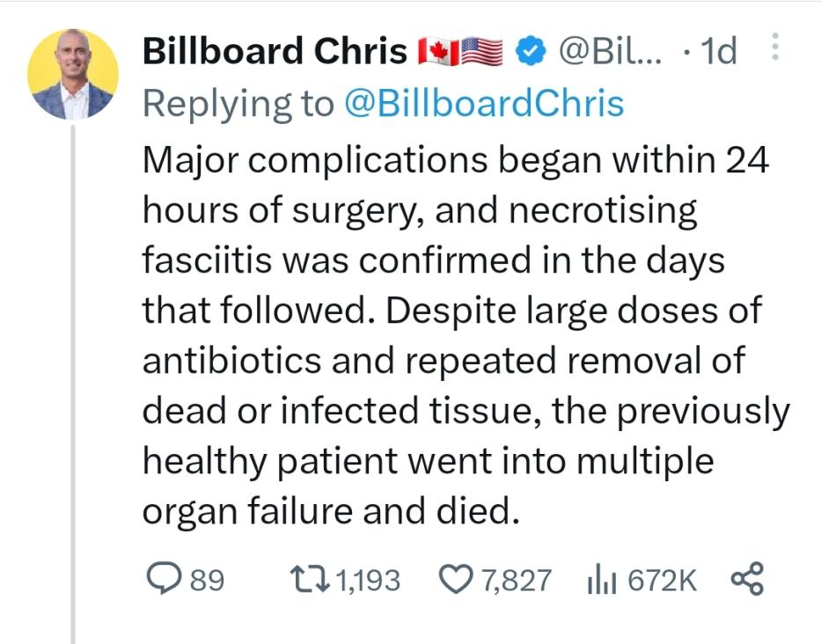Click the reply speech bubble icon

click(163, 580)
